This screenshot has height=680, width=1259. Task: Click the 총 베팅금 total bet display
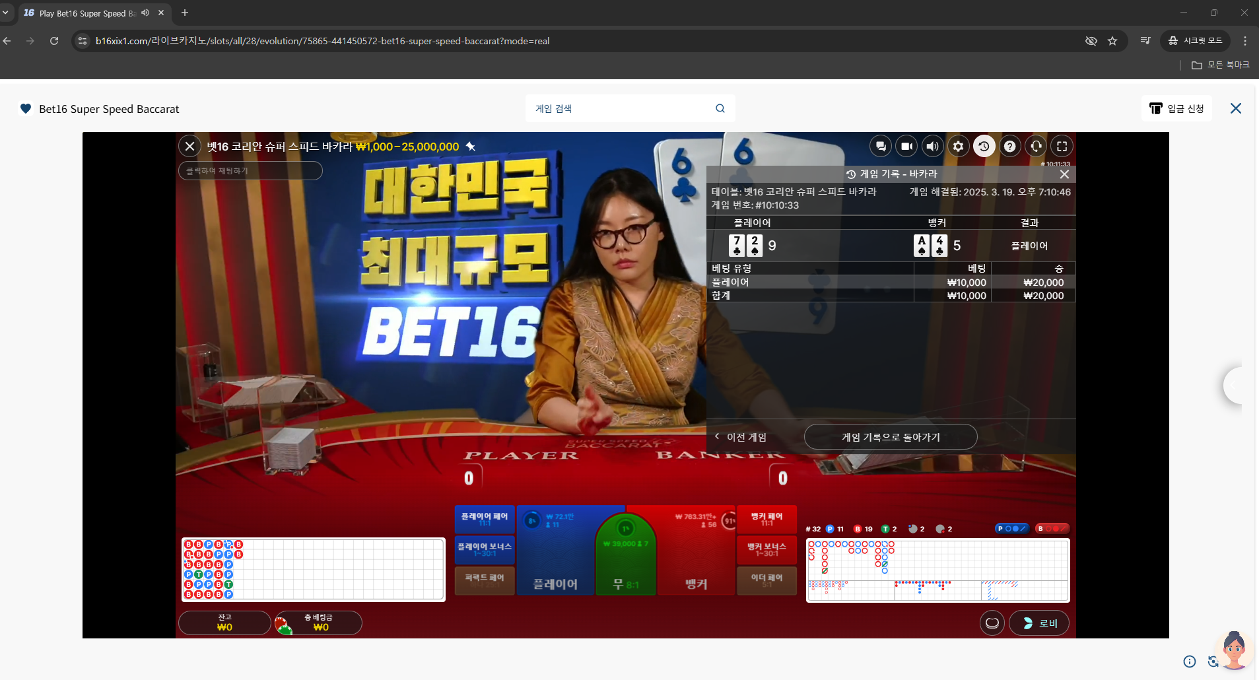click(319, 623)
